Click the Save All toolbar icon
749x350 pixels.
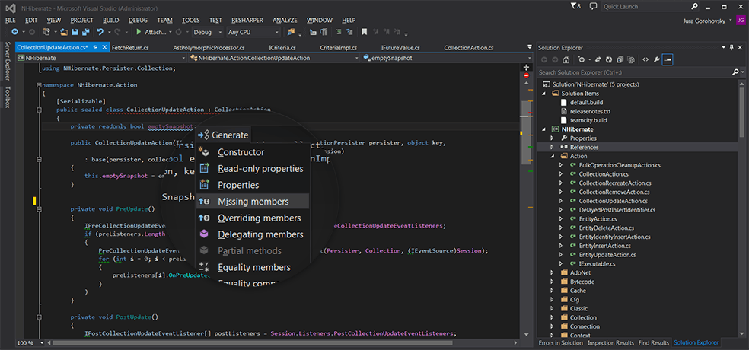85,32
